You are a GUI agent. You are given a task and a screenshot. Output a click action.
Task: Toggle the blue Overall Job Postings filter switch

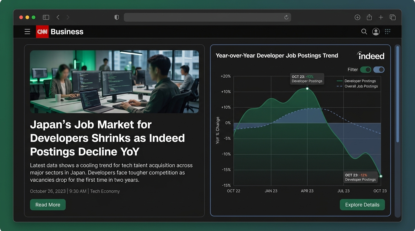coord(379,70)
